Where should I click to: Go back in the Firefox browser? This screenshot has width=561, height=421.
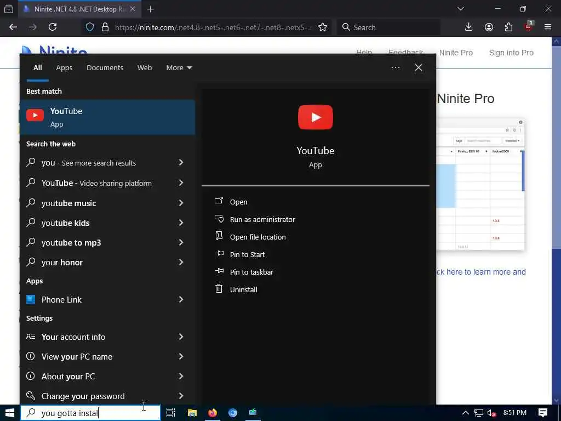[13, 27]
